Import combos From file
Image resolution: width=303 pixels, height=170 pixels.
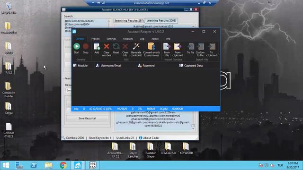(167, 50)
